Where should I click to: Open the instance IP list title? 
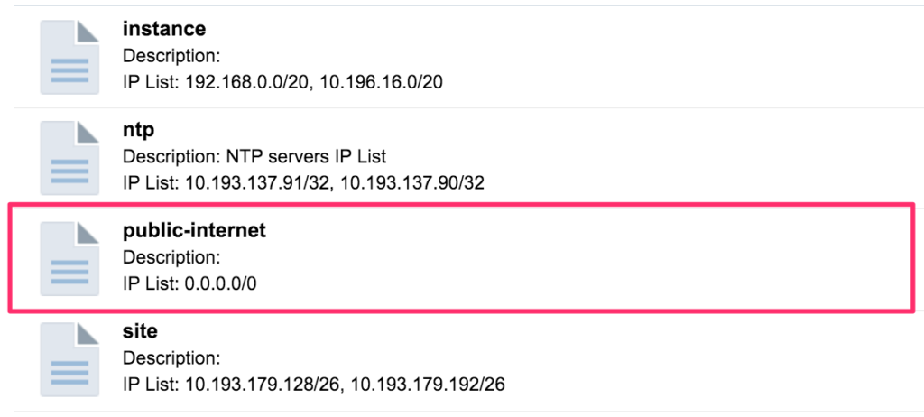pyautogui.click(x=164, y=28)
